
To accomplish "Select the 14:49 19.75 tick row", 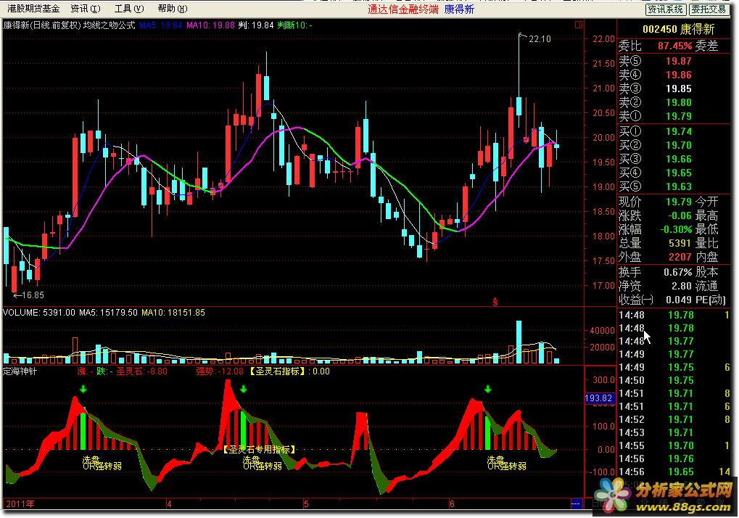I will [x=674, y=367].
